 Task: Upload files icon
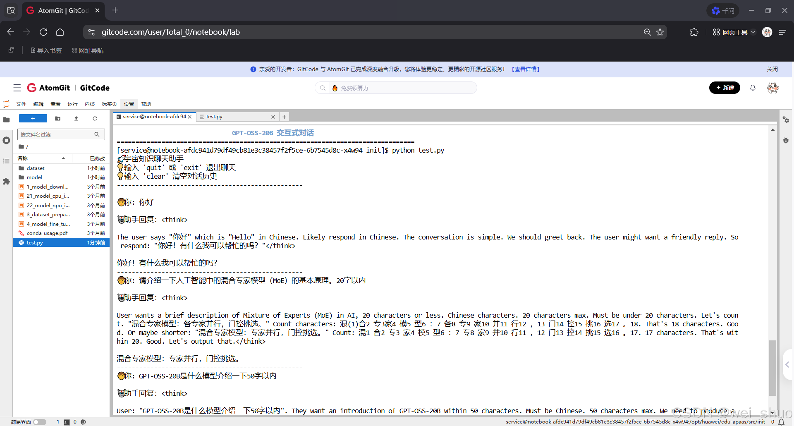[x=76, y=119]
